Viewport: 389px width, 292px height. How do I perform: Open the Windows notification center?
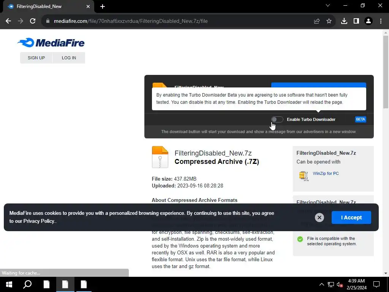376,284
